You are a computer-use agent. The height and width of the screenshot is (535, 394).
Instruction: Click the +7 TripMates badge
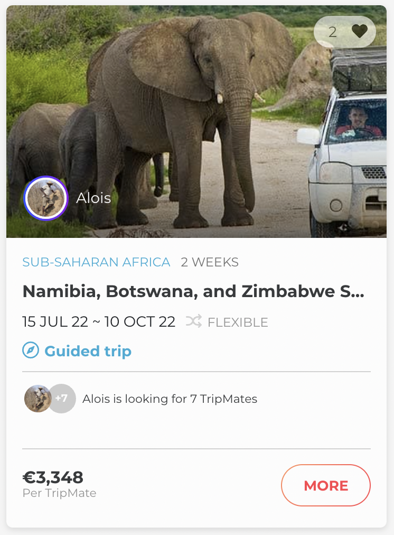63,399
